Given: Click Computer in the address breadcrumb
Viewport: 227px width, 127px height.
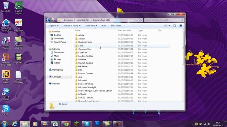Looking at the screenshot, I should click(x=68, y=20).
